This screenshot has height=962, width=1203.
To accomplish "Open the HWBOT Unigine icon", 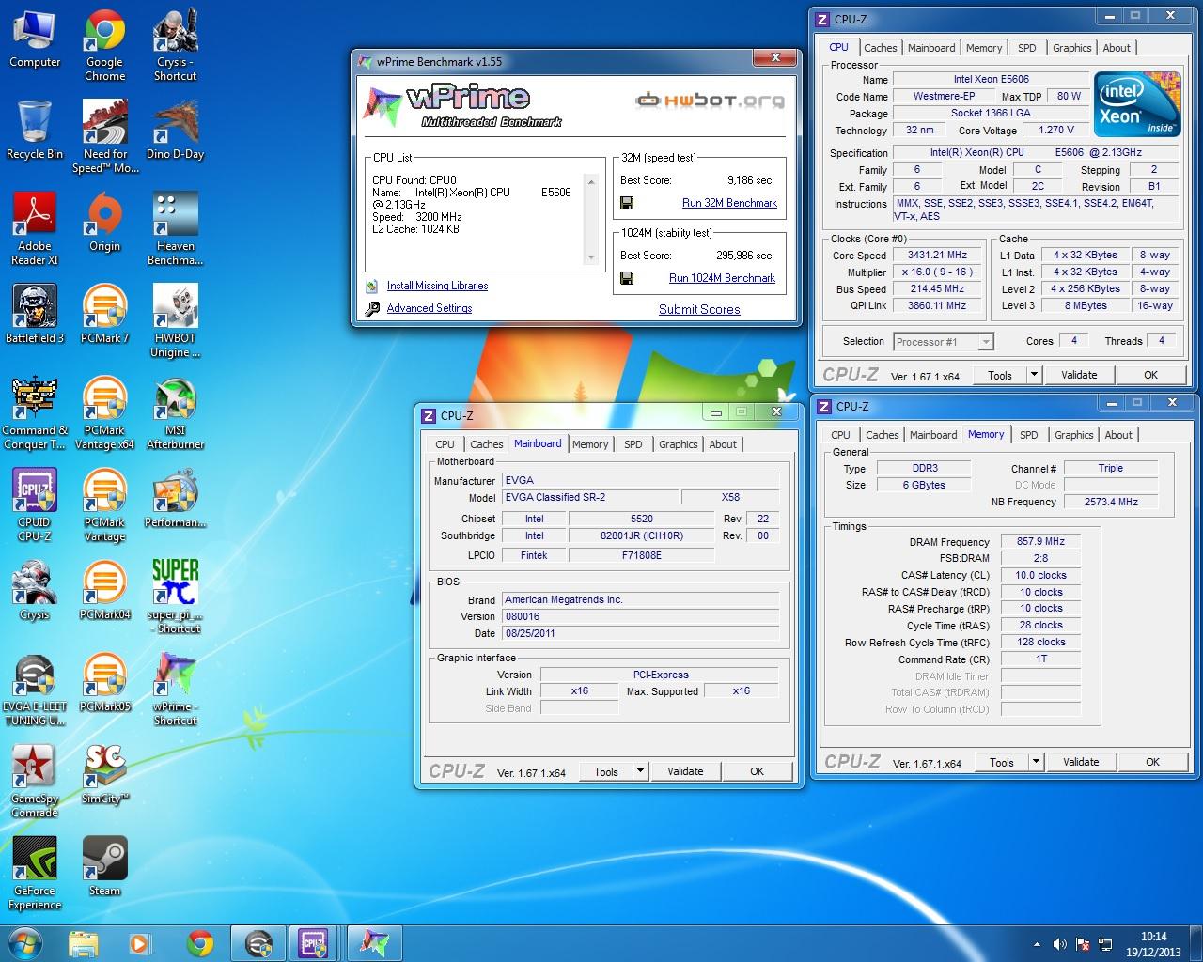I will (x=176, y=321).
